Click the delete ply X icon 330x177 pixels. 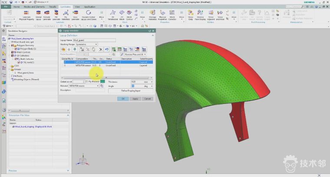pos(100,49)
